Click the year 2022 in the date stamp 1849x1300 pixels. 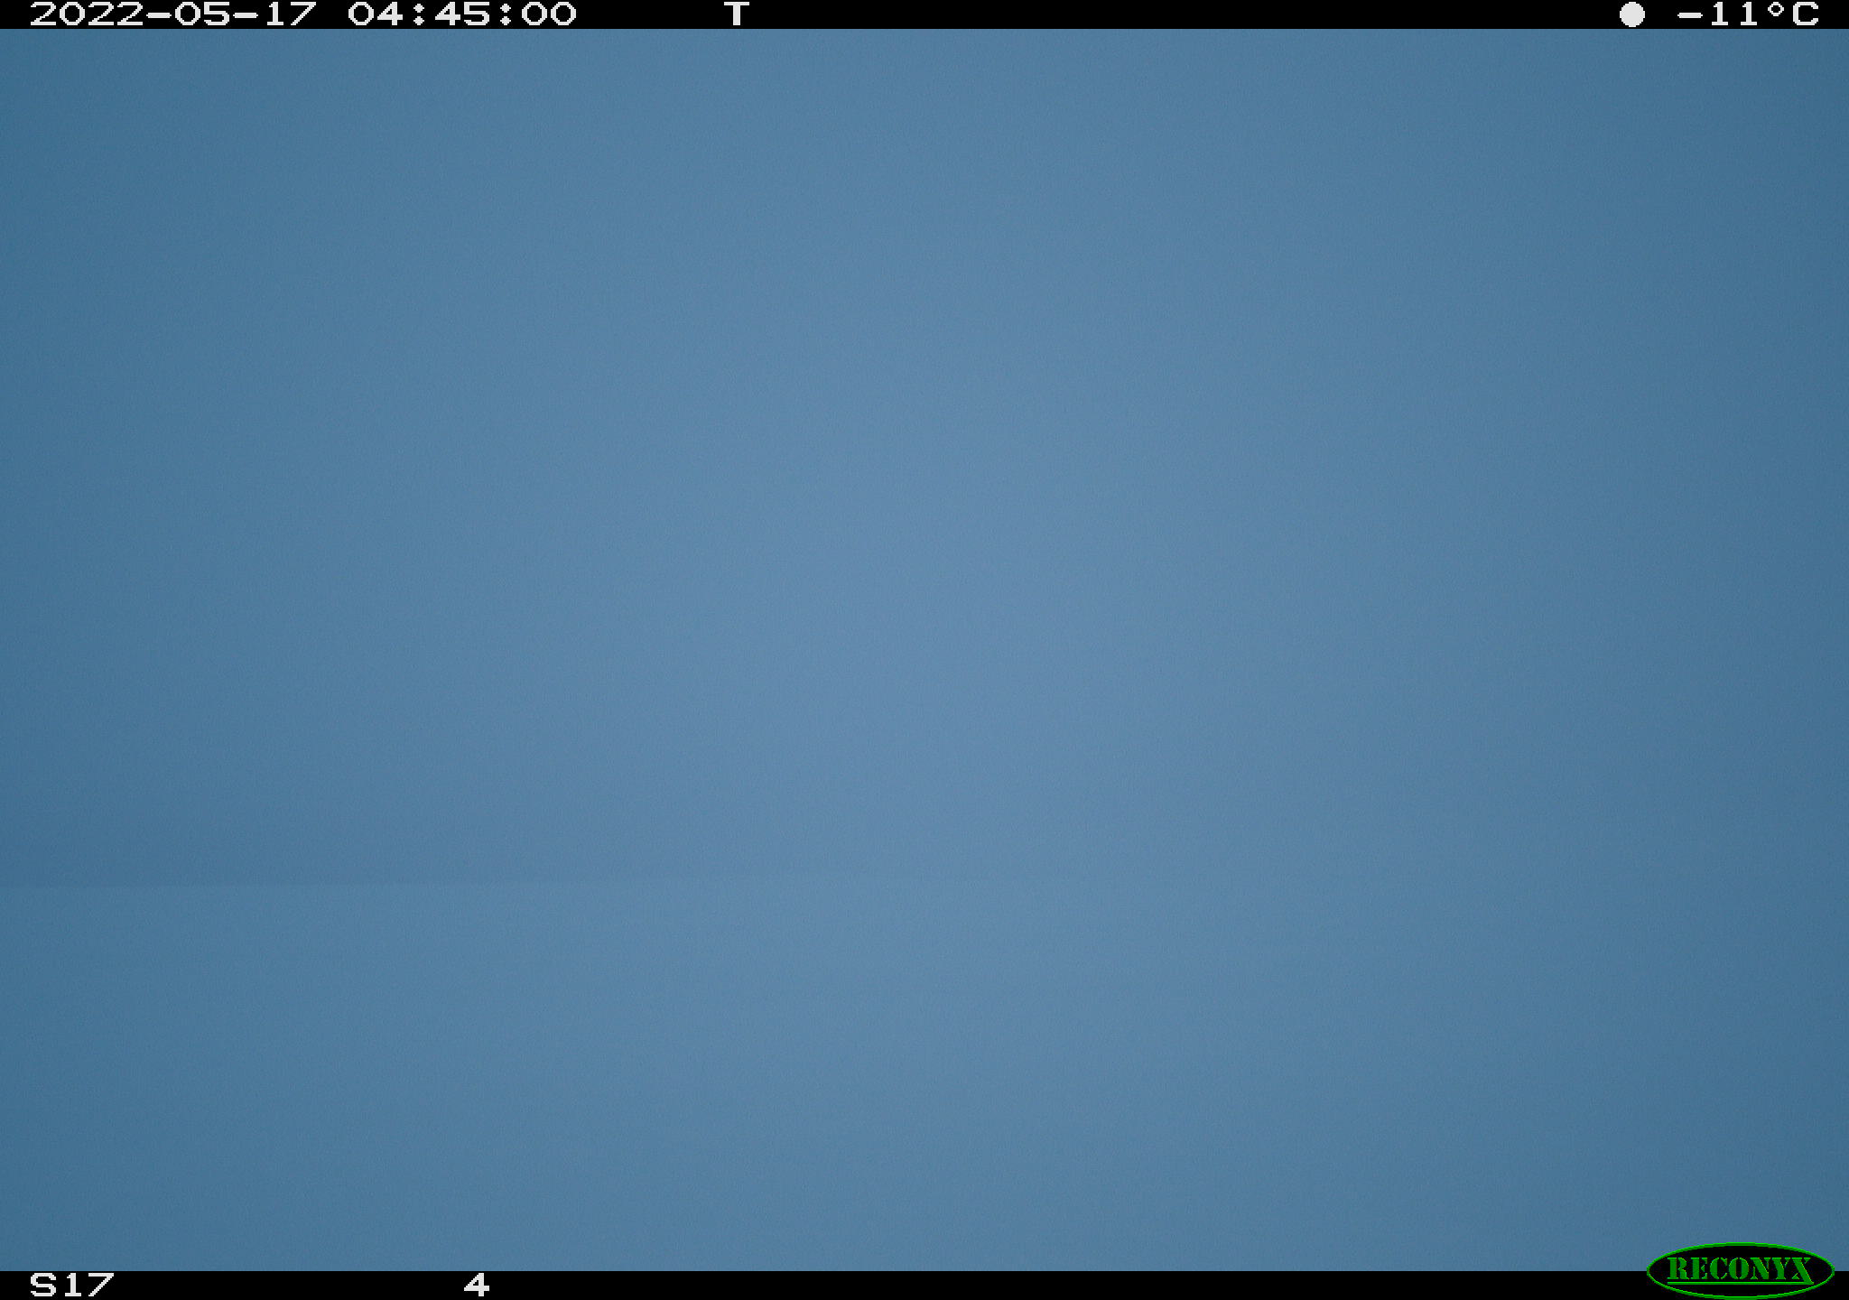87,14
